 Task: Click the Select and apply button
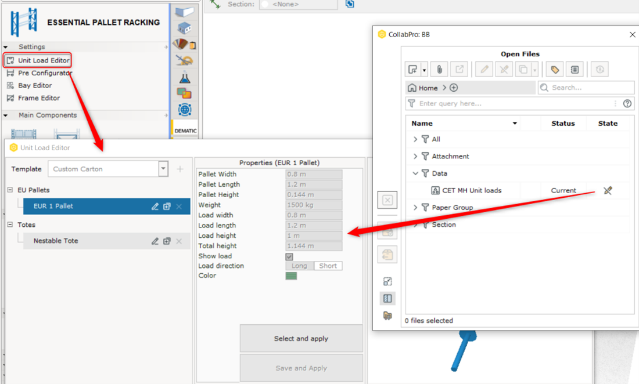tap(301, 338)
